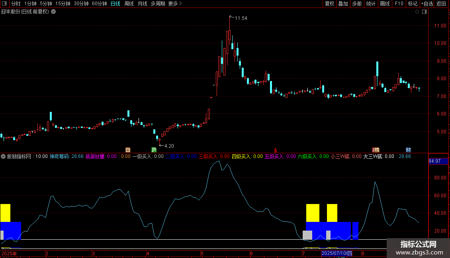
Task: Toggle the left sidebar panel icon
Action: (4, 4)
